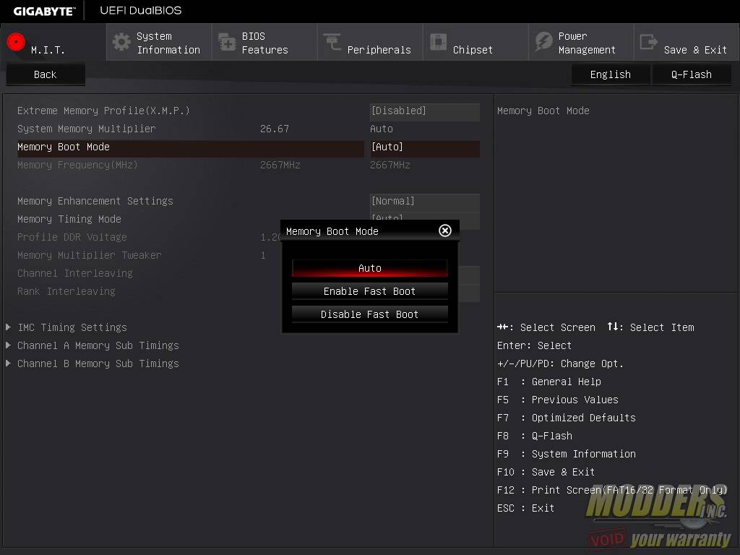Click the Q-Flash button
Image resolution: width=740 pixels, height=555 pixels.
coord(691,74)
